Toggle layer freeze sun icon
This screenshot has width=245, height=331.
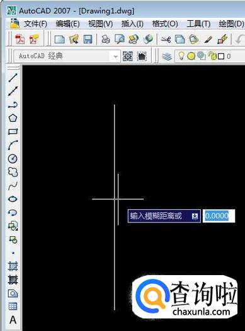coord(191,56)
